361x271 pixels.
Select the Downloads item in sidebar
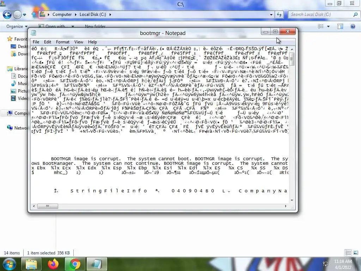20,54
